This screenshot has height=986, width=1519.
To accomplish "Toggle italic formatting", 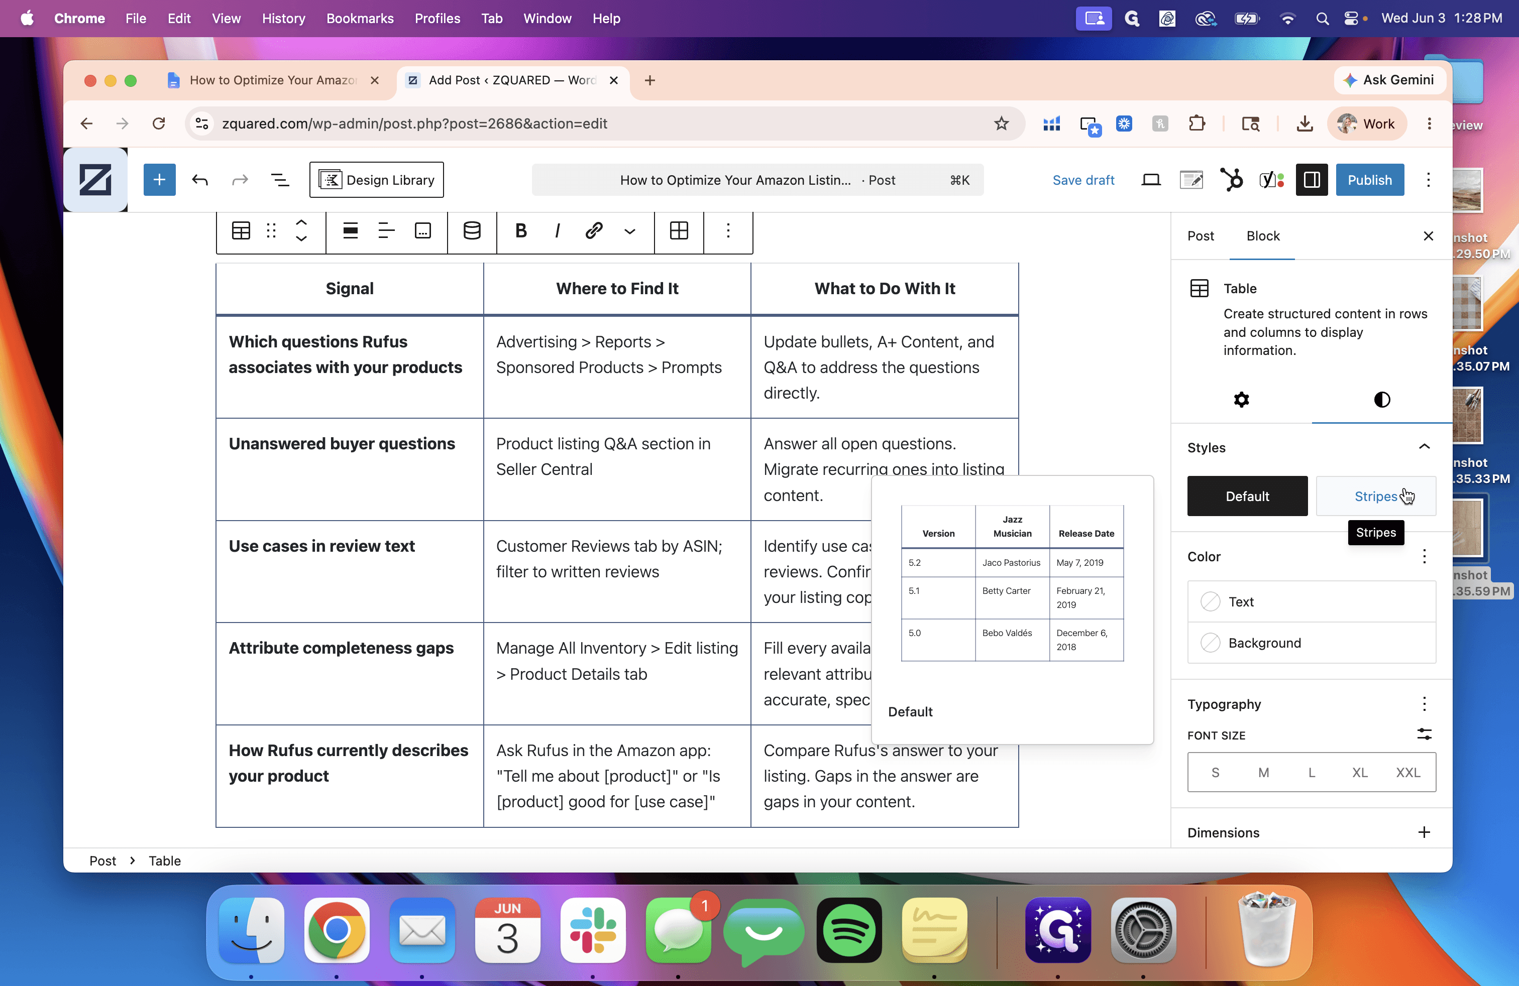I will click(557, 230).
